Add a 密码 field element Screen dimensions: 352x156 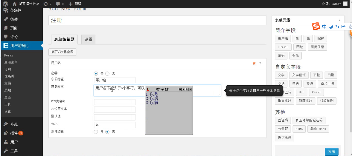coord(281,55)
